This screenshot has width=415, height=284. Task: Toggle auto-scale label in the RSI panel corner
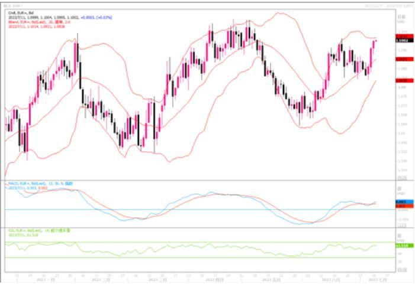point(402,269)
